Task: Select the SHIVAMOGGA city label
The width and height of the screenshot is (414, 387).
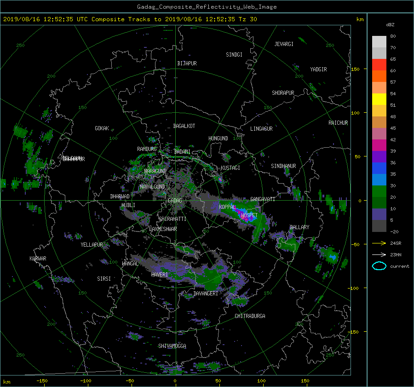Action: click(172, 346)
